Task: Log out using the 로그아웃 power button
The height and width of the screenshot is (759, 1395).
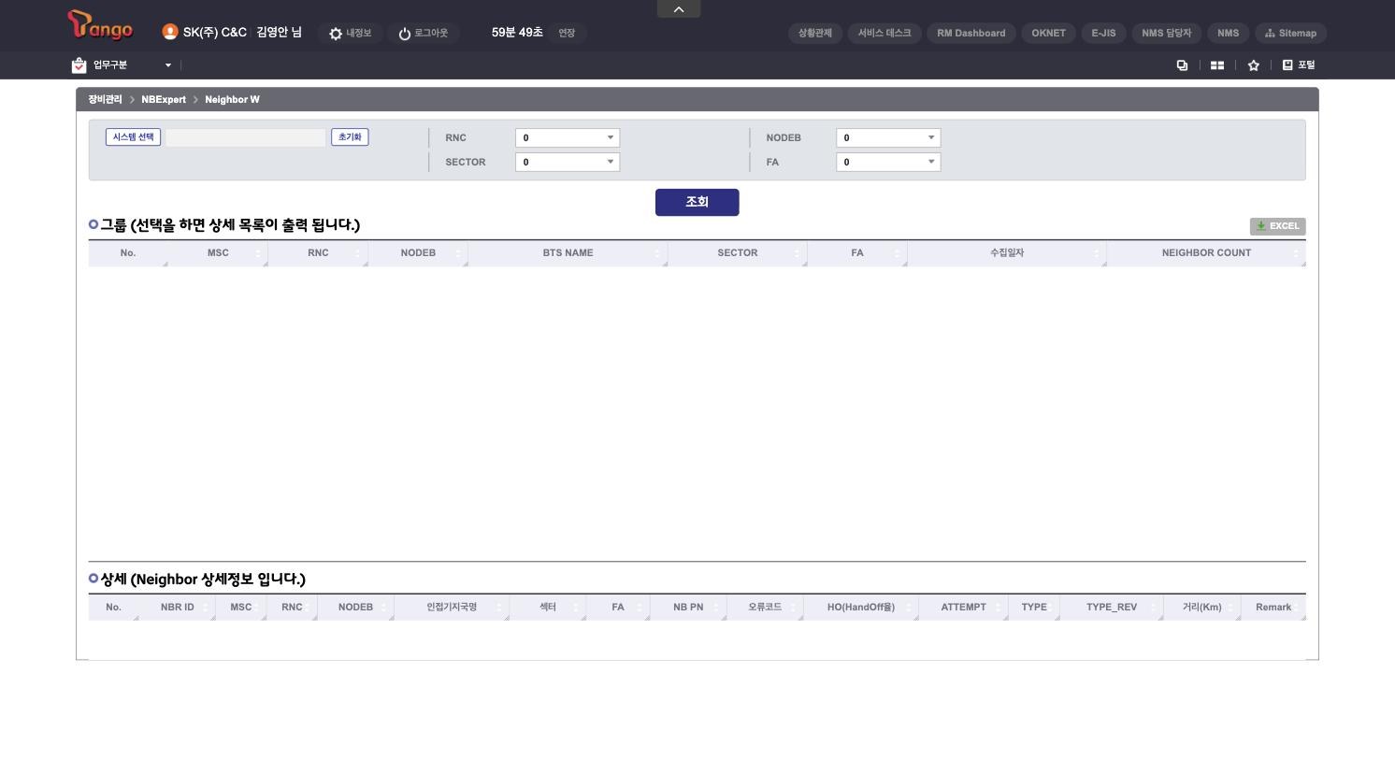Action: tap(423, 34)
